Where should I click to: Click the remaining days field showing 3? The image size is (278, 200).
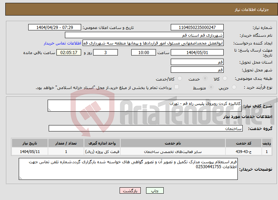click(105, 52)
